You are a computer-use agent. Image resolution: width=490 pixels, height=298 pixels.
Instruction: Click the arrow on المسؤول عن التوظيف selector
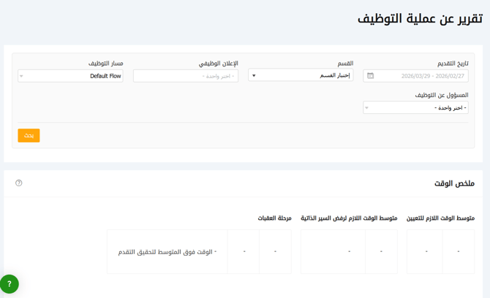click(x=367, y=108)
